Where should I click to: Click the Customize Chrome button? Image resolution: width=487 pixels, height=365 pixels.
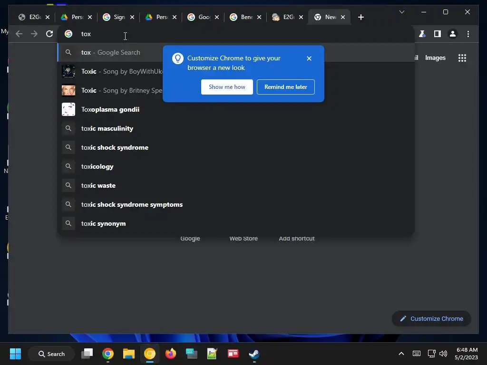pyautogui.click(x=431, y=319)
